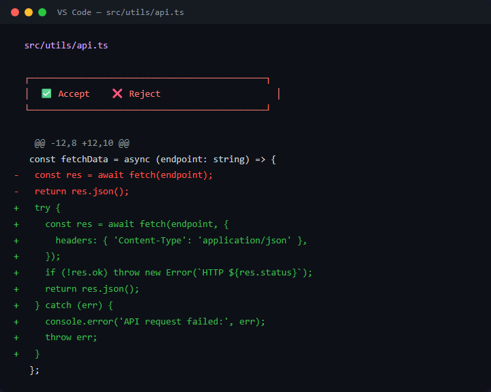Click the green maximize window button
491x392 pixels.
coord(42,12)
